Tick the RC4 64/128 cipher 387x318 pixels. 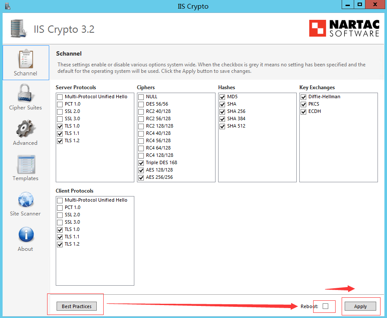tap(141, 148)
